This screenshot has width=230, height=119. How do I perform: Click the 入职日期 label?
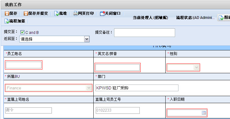177,99
